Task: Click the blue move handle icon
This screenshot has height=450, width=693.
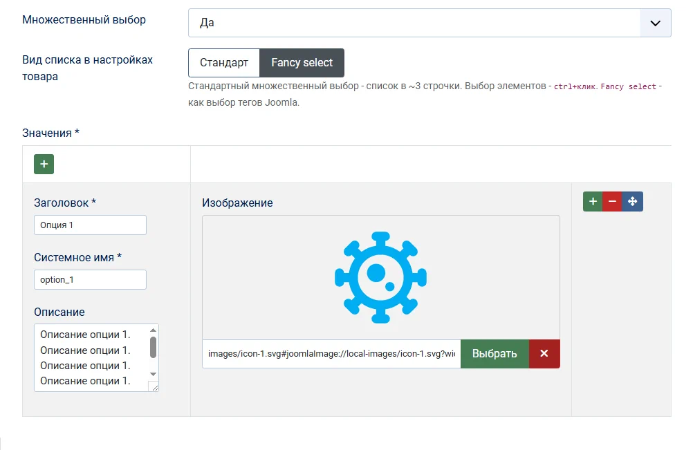Action: (633, 202)
